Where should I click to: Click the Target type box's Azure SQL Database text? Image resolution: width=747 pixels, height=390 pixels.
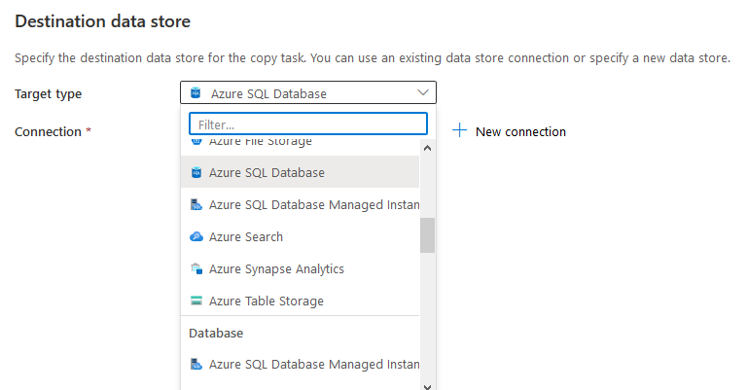click(x=268, y=93)
